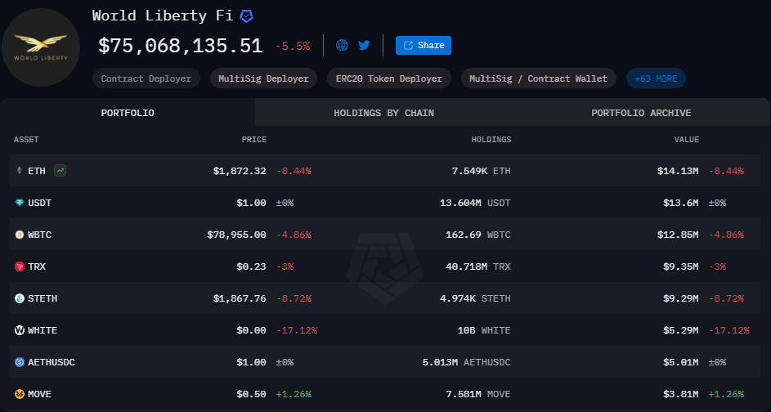Select the Portfolio tab
This screenshot has height=412, width=771.
tap(128, 113)
